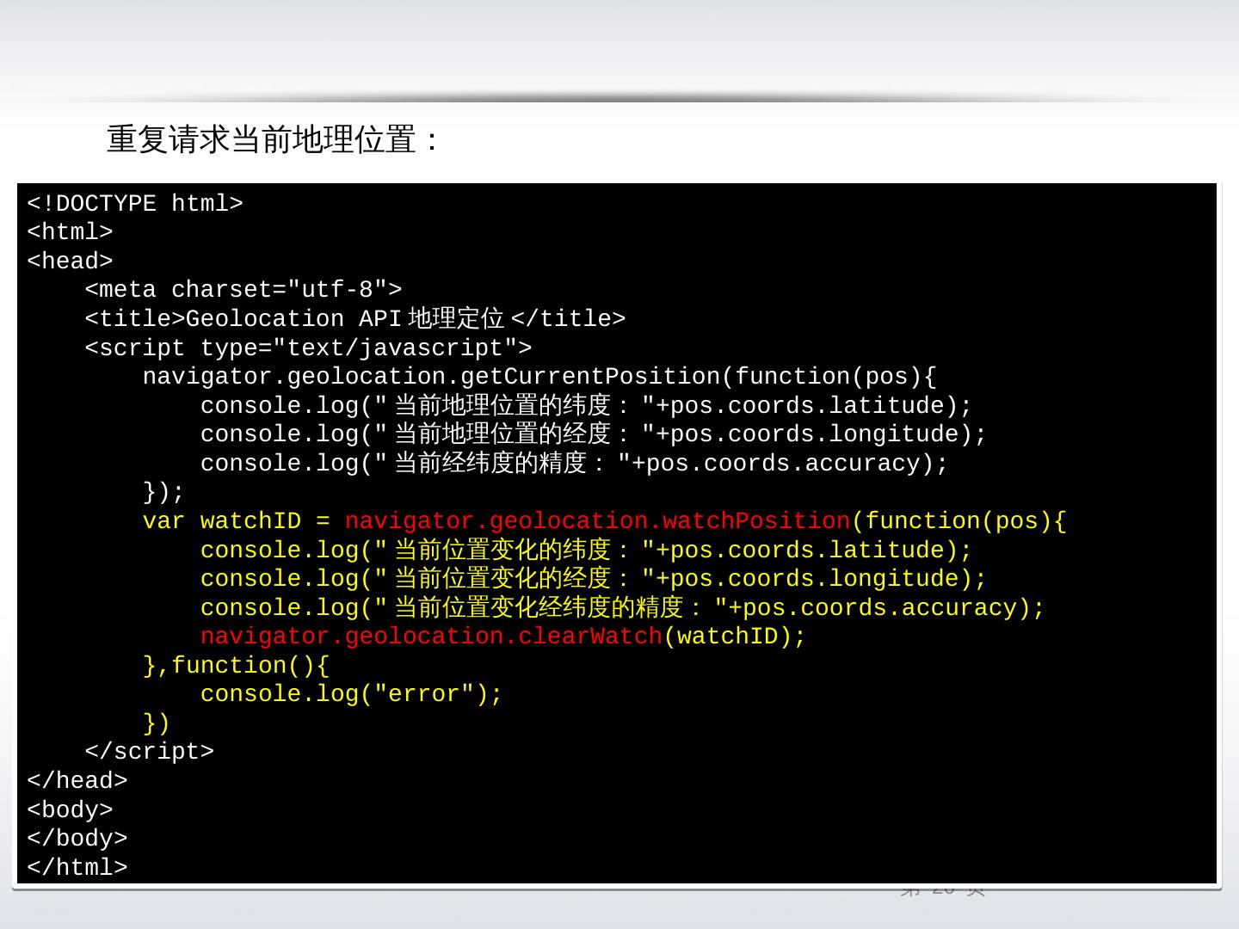Viewport: 1239px width, 929px height.
Task: Click the slide heading 重复请求当前地理位置
Action: click(x=272, y=139)
